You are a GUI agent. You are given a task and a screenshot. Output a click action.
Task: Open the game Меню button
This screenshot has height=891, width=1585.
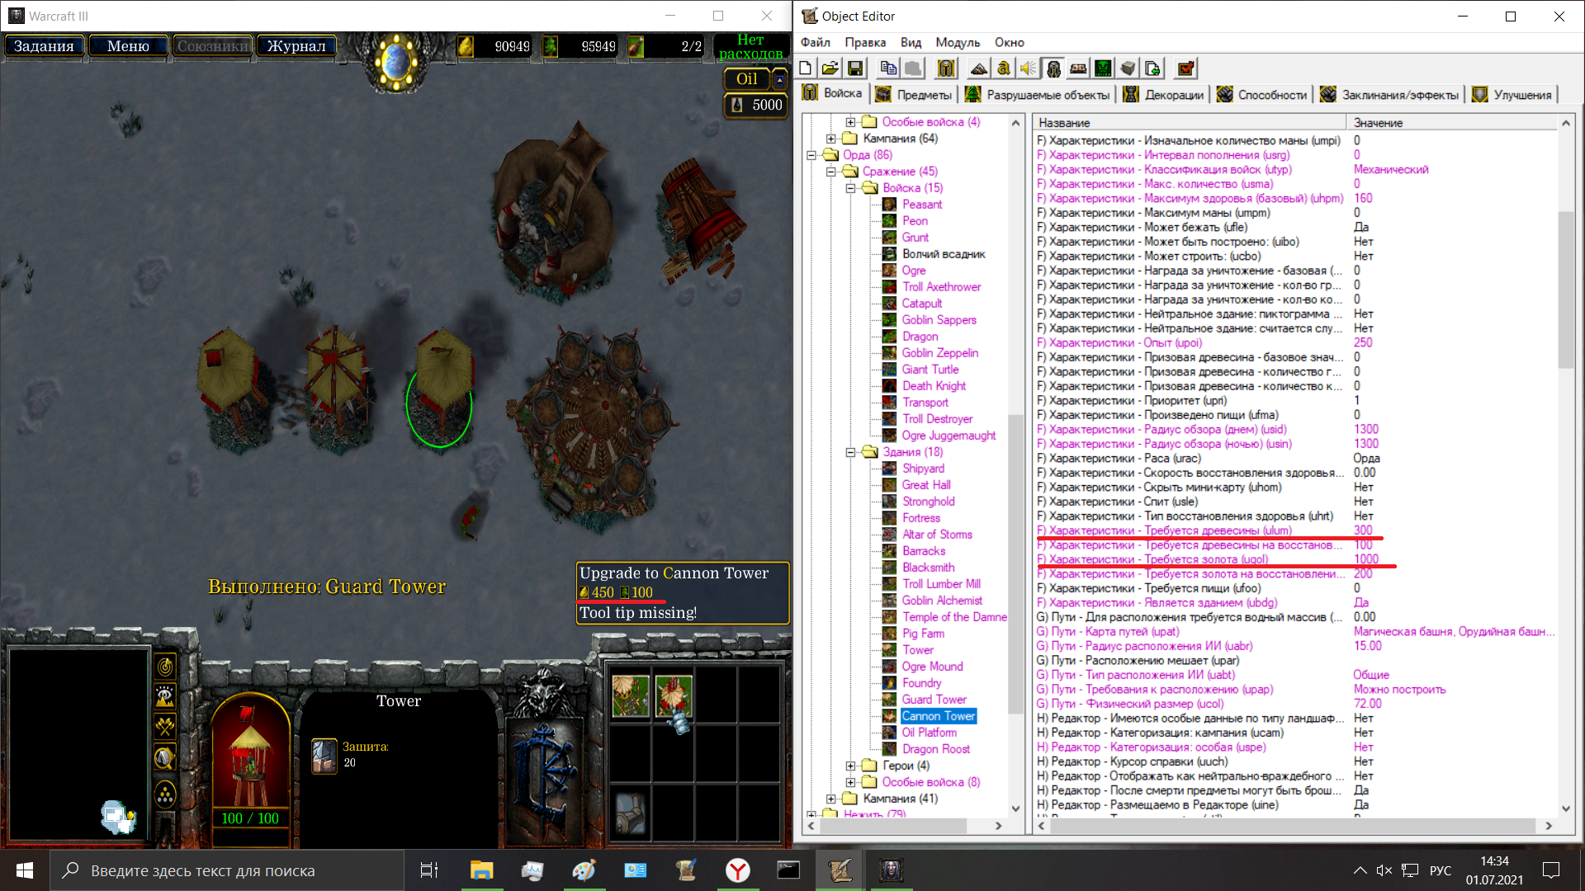click(x=128, y=46)
